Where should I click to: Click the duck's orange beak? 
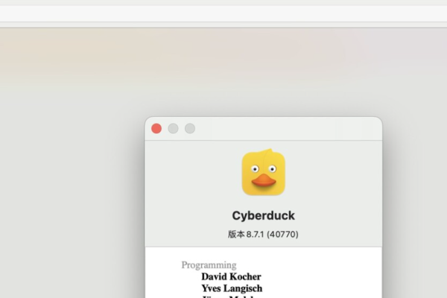[263, 181]
